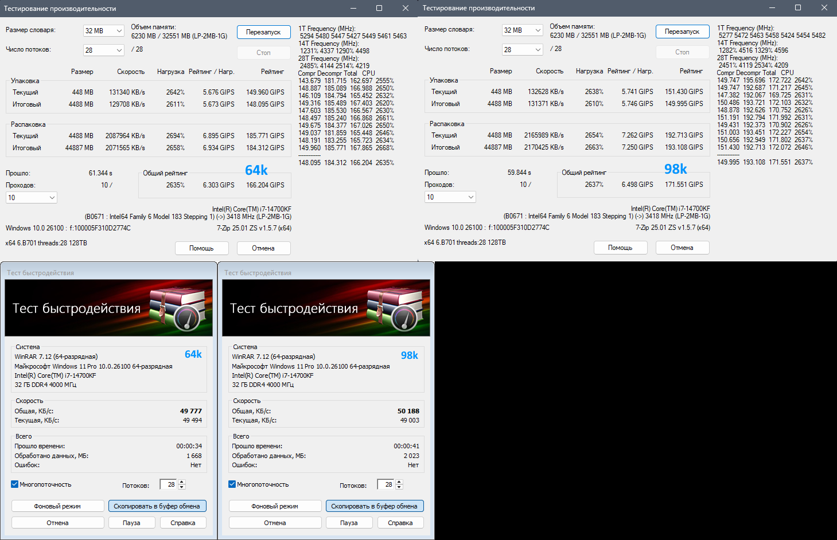Close the left 7-Zip benchmark window
The image size is (837, 540).
[406, 8]
